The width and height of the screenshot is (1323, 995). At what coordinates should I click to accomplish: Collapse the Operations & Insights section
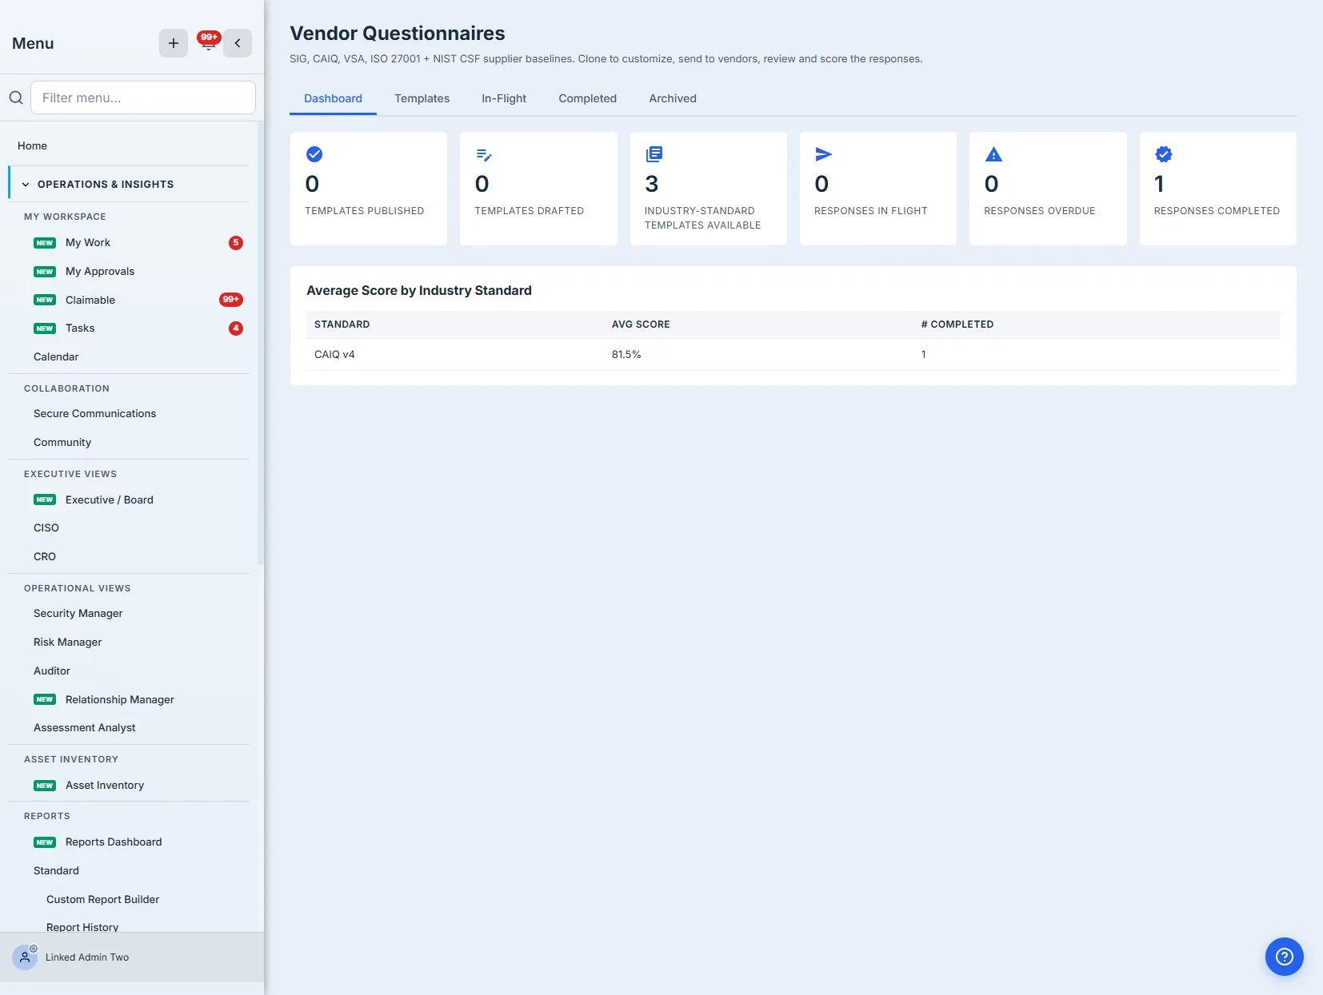click(129, 184)
